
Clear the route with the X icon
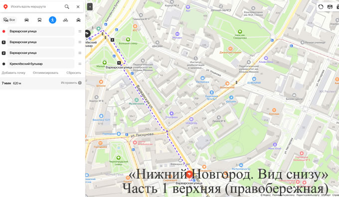[78, 6]
